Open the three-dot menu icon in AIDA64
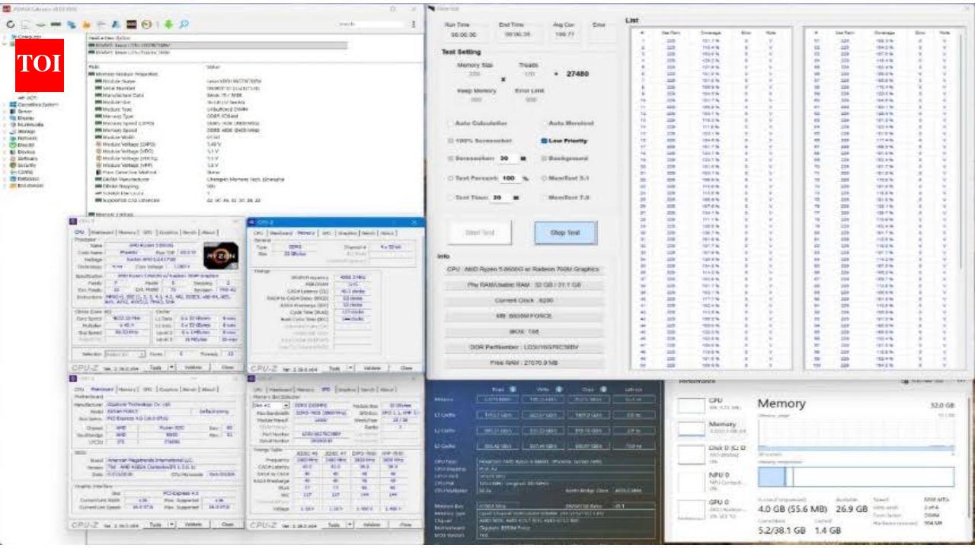This screenshot has width=975, height=548. (413, 24)
